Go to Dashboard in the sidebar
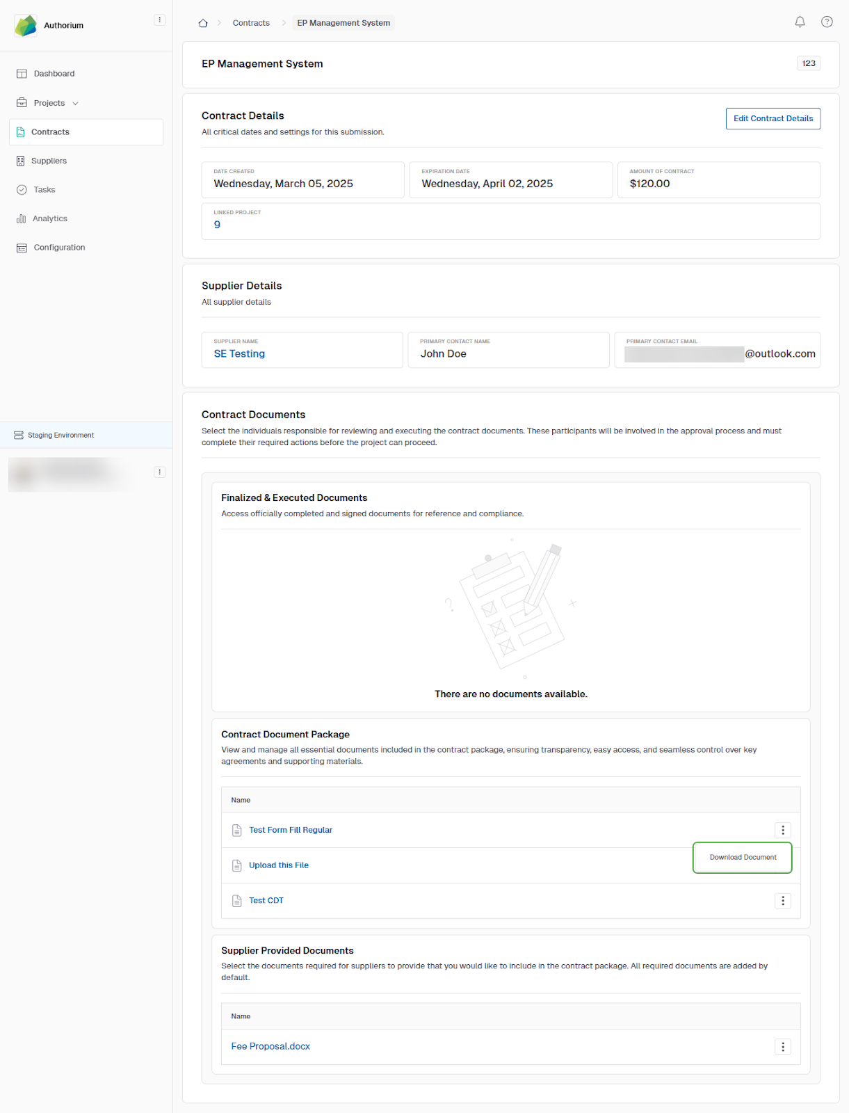 tap(54, 74)
